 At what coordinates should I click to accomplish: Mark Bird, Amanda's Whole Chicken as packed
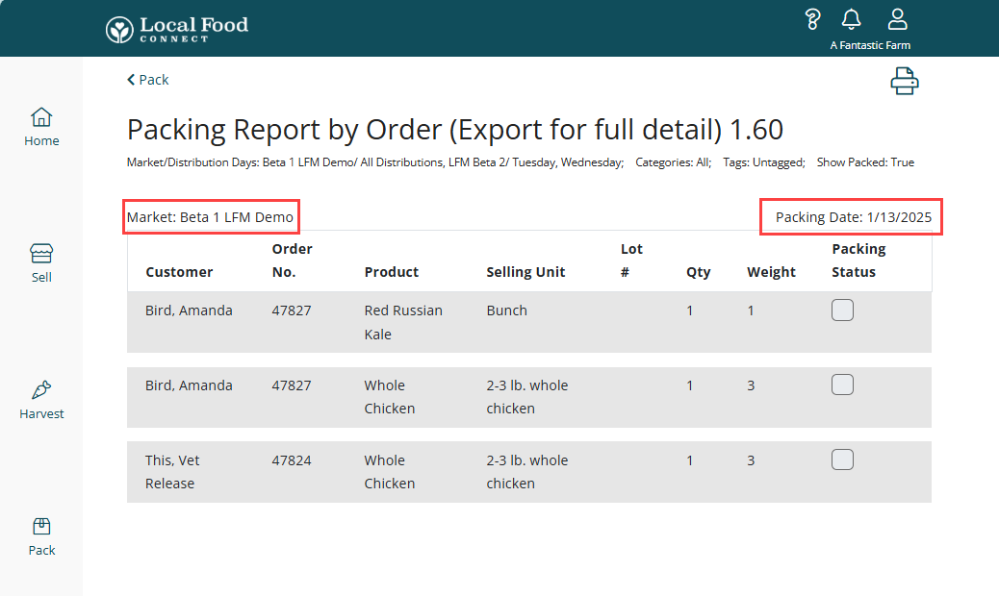(842, 384)
